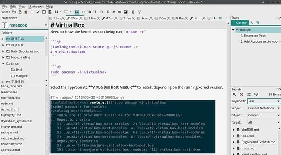Click the attachment paperclip icon
Viewport: 281px width, 155px height.
pyautogui.click(x=133, y=12)
